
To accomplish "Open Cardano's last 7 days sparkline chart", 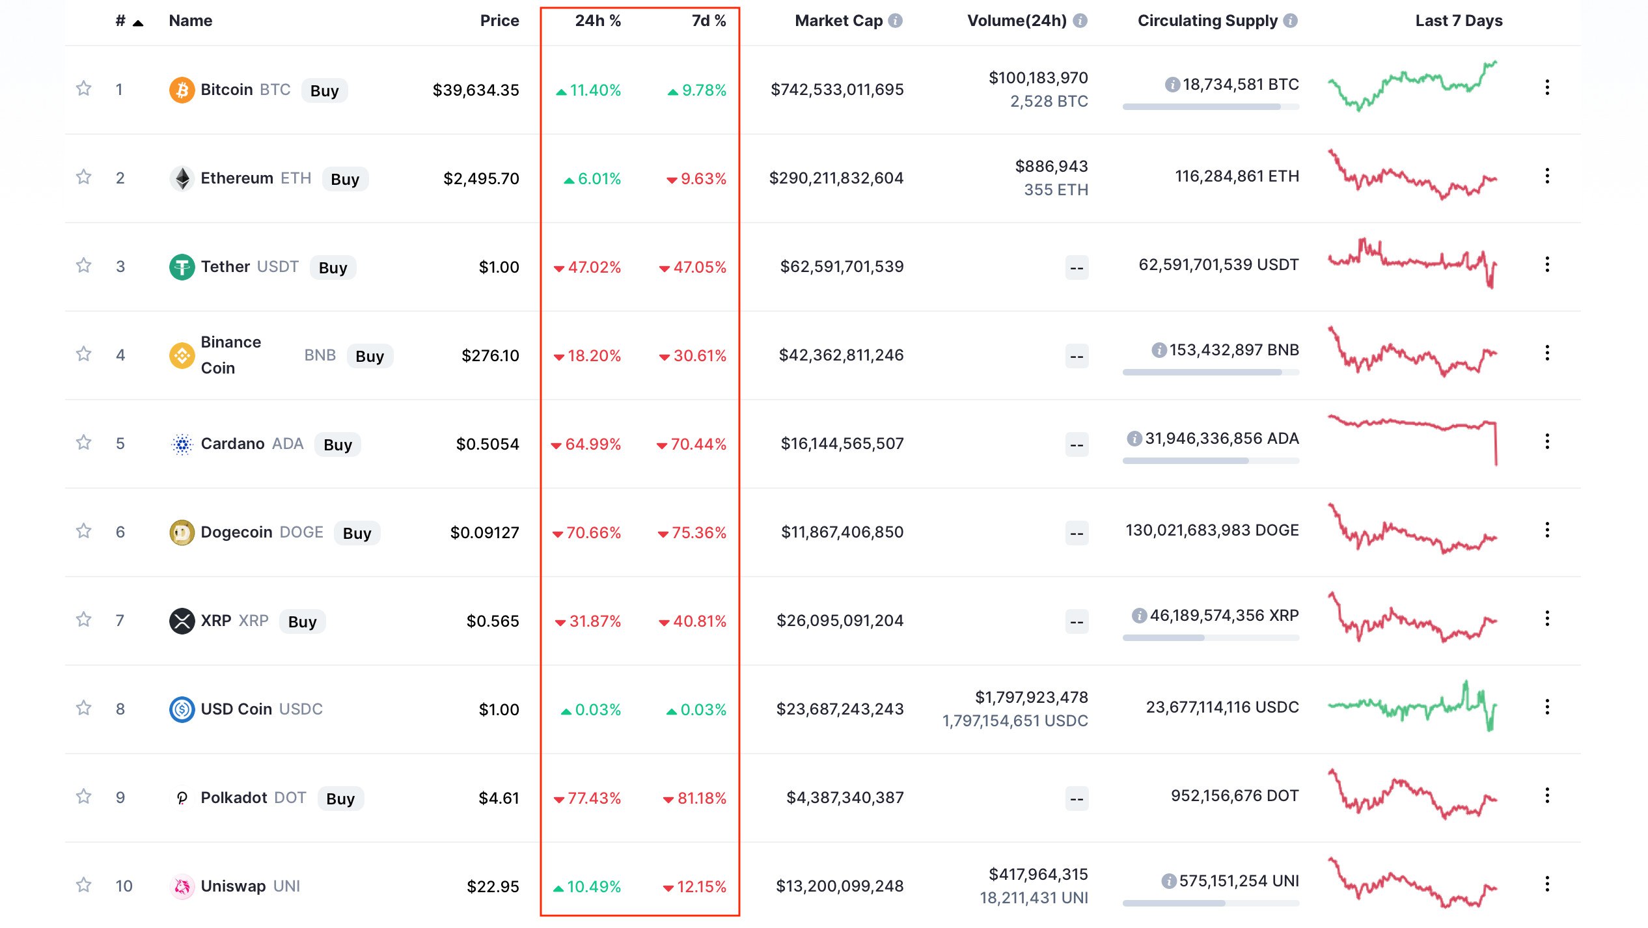I will tap(1412, 440).
